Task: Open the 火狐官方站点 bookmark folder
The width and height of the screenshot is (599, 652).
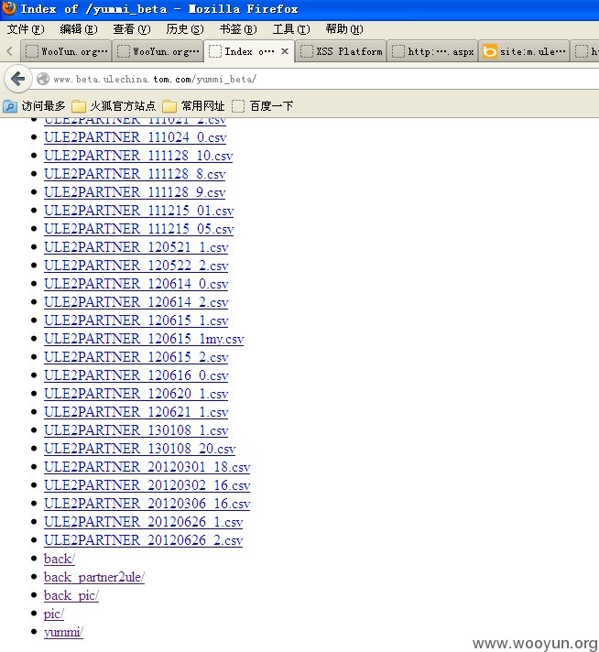Action: coord(114,106)
